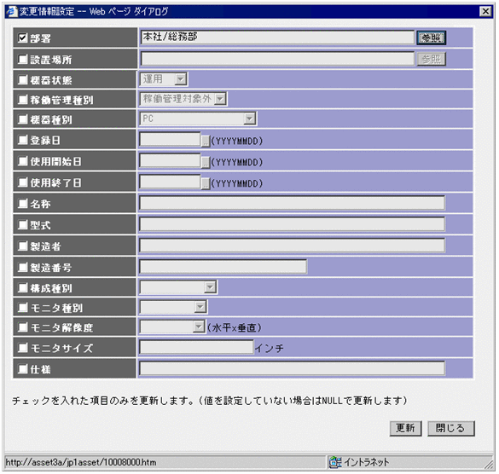This screenshot has width=499, height=474.
Task: Click the イントラネット status bar label
Action: 367,462
